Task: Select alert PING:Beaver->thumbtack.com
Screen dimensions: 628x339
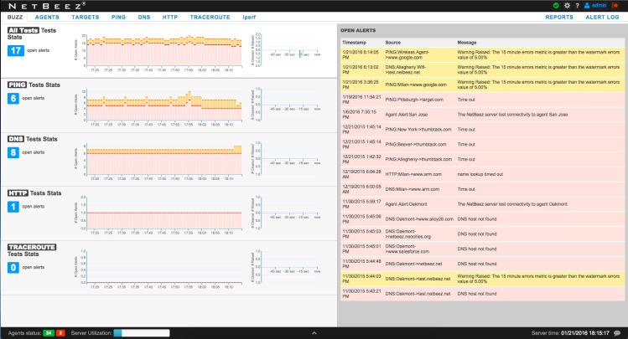Action: 483,144
